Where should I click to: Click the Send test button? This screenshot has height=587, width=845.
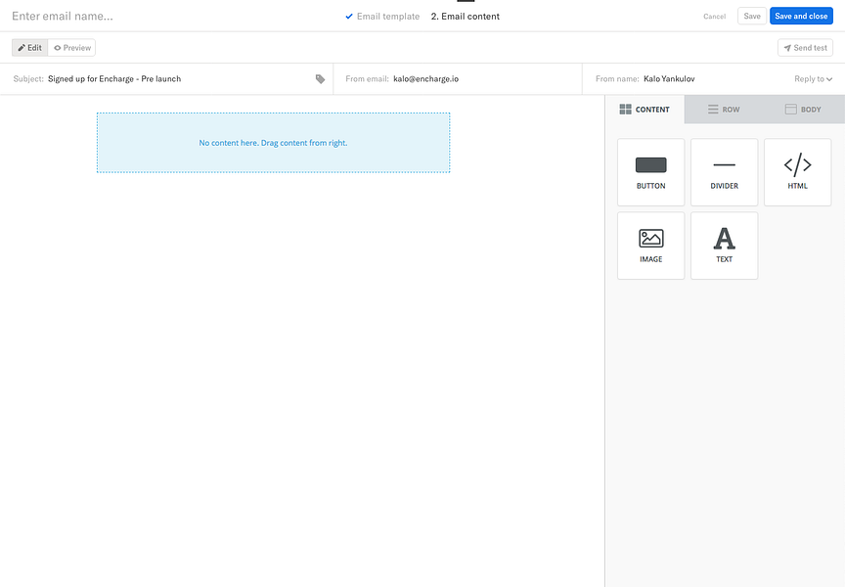point(805,47)
